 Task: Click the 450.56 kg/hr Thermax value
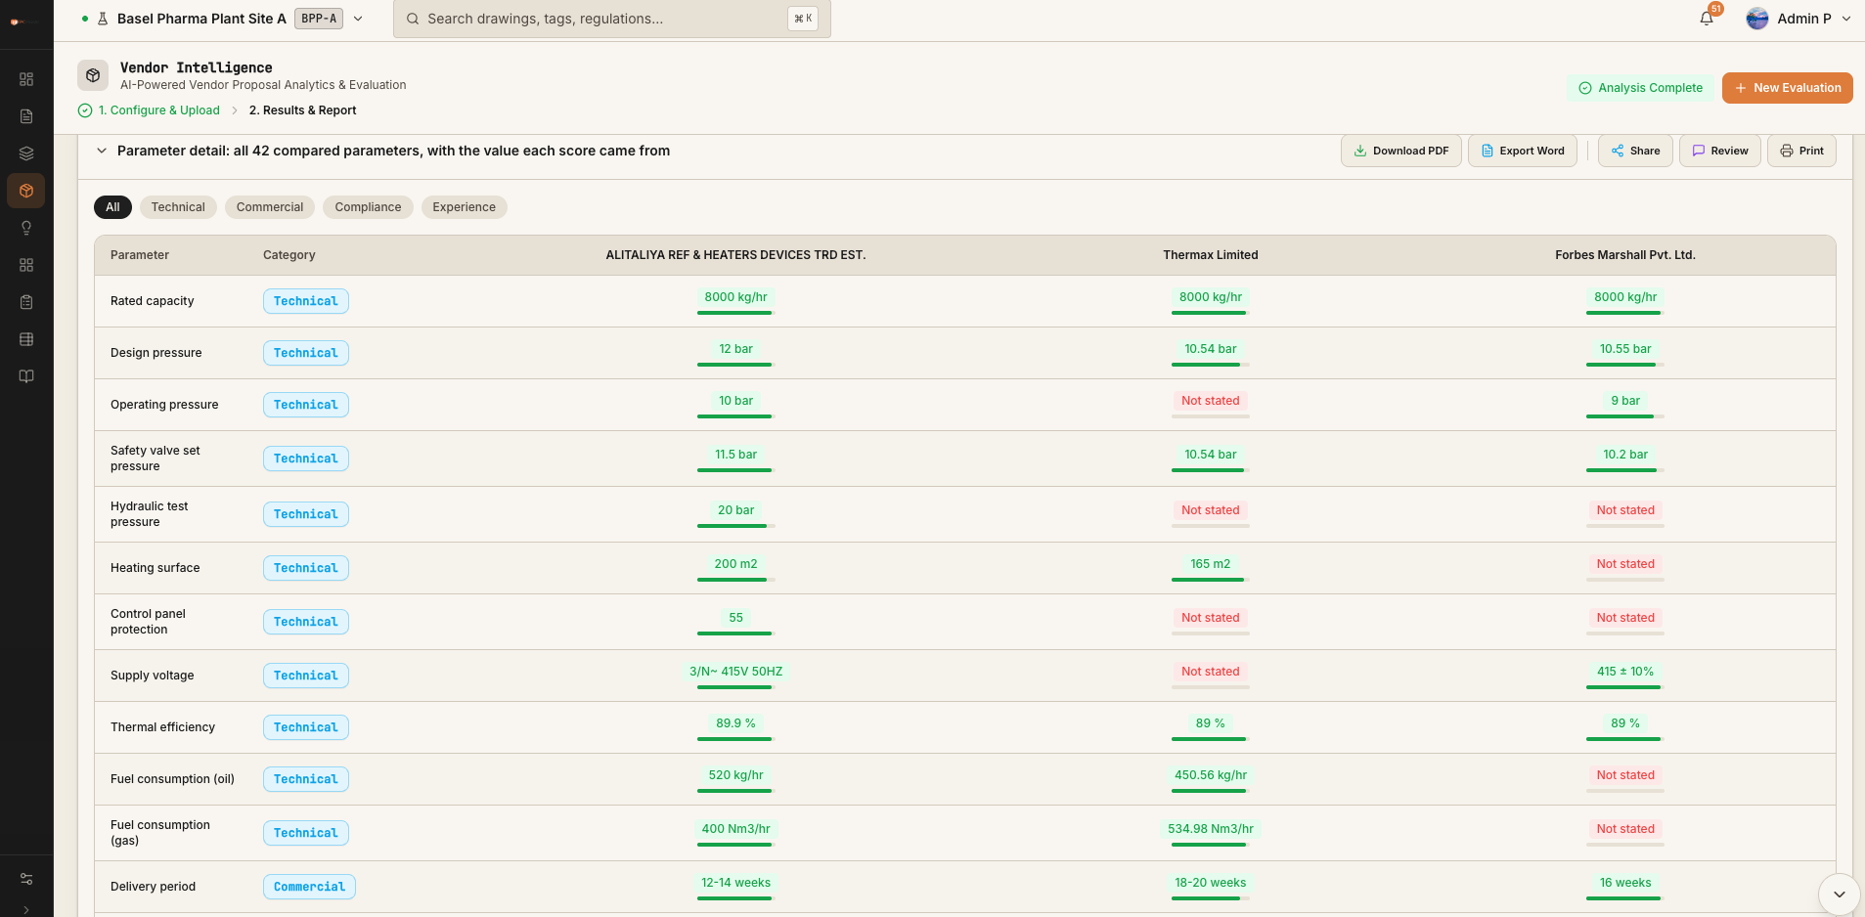click(x=1211, y=775)
